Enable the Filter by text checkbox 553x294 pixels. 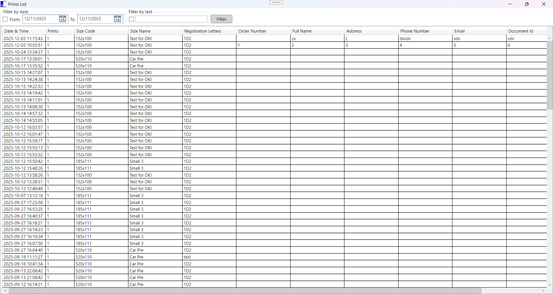point(132,19)
